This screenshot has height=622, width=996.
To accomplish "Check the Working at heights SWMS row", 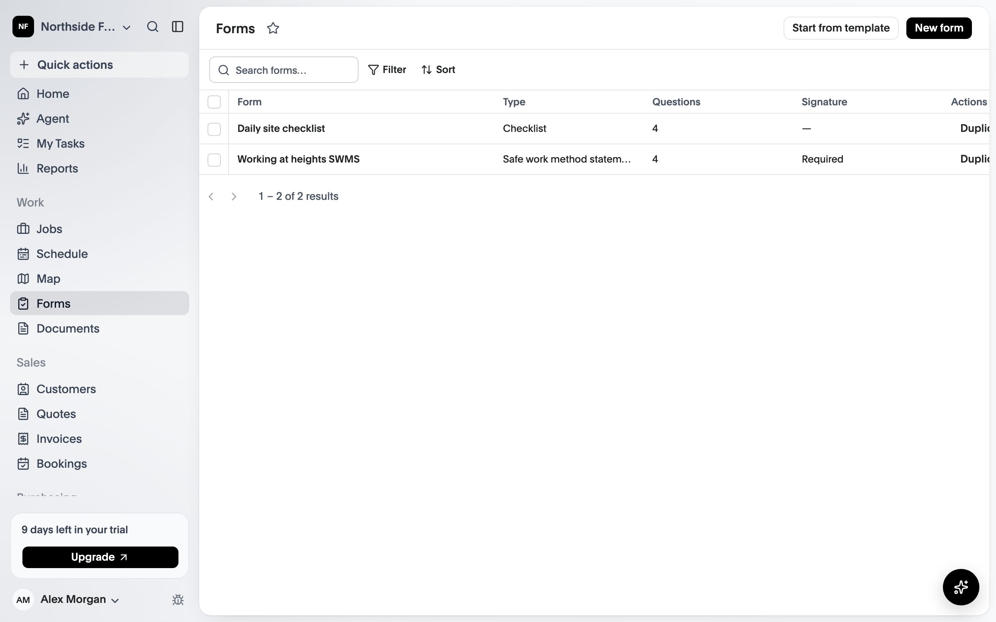I will coord(214,160).
